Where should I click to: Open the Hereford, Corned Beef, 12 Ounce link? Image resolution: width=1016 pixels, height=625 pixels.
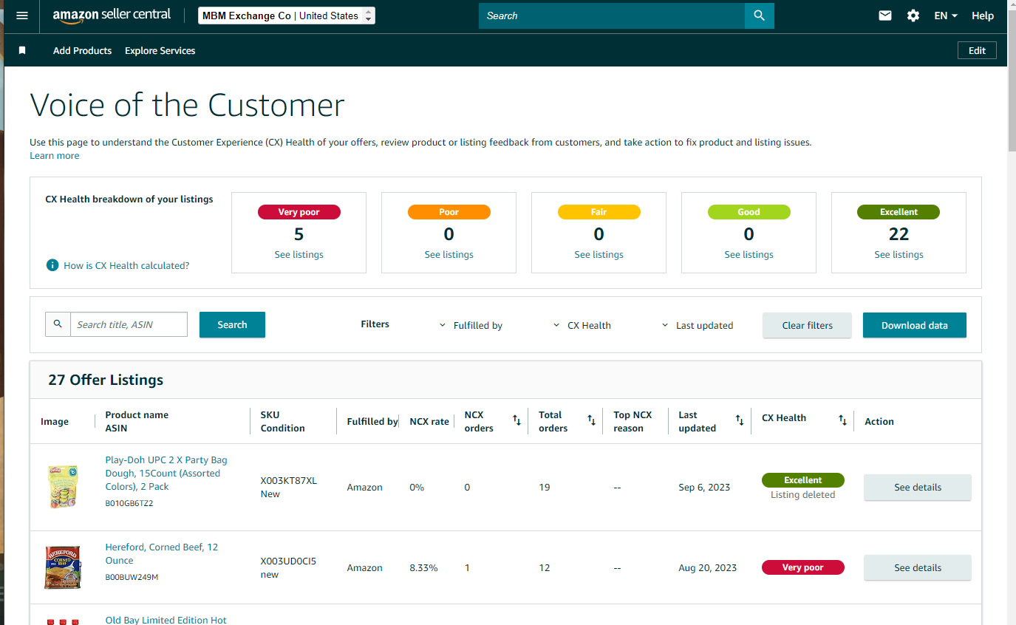pos(162,554)
